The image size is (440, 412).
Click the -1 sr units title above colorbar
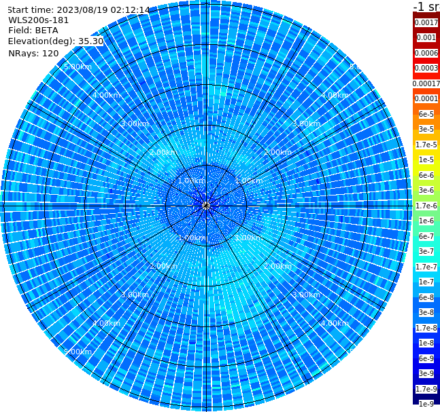pyautogui.click(x=426, y=7)
